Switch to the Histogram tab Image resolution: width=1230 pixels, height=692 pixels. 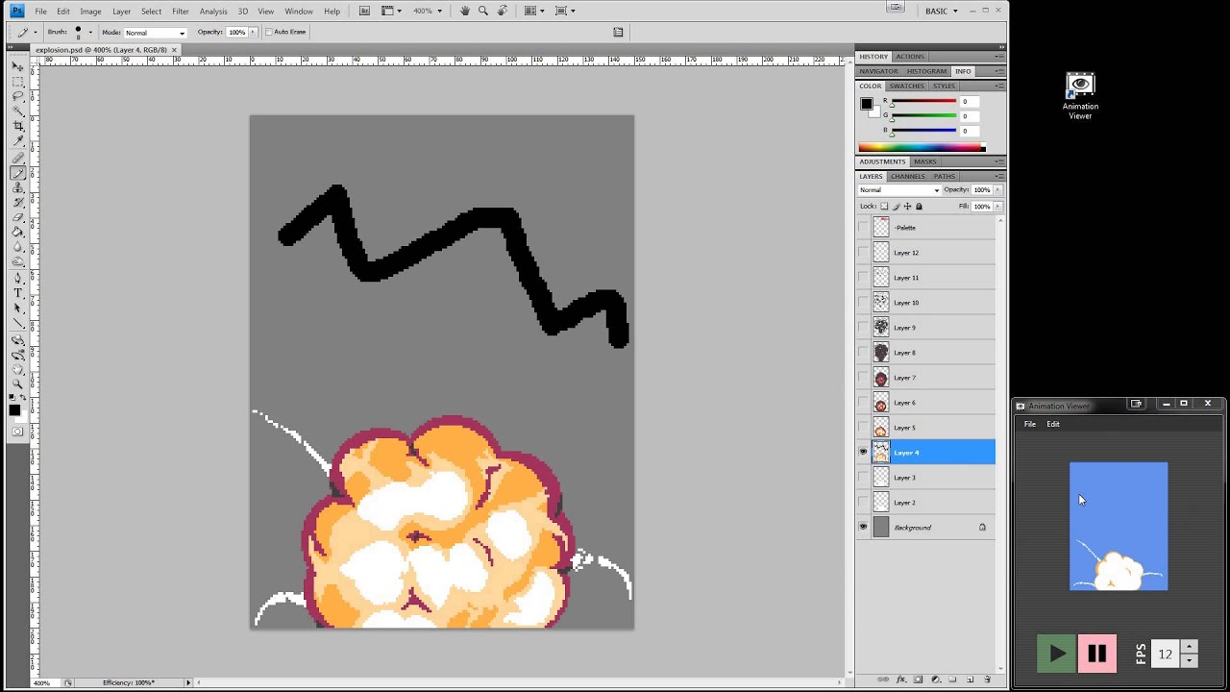[926, 71]
